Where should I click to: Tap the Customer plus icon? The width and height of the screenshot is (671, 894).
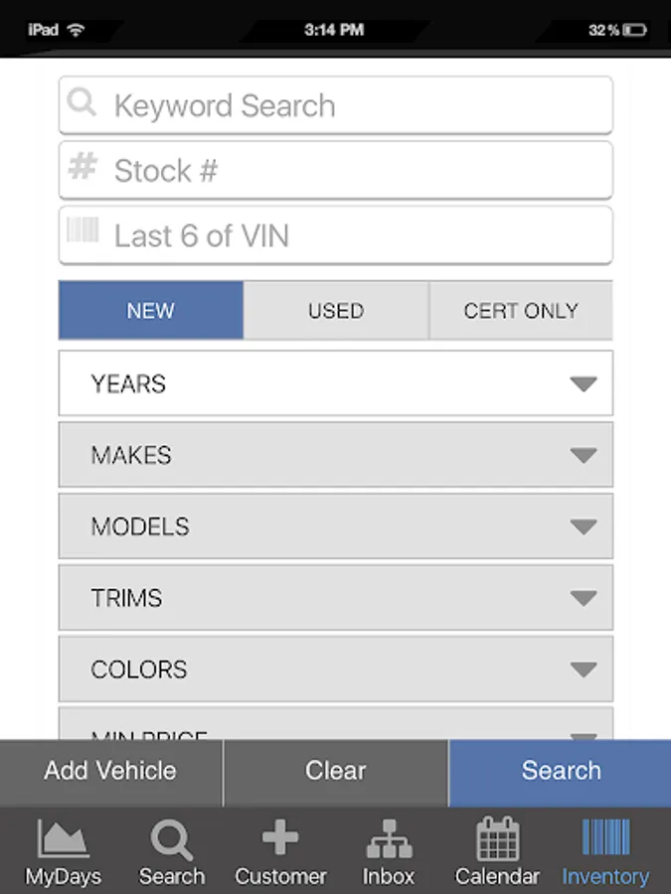pyautogui.click(x=280, y=838)
